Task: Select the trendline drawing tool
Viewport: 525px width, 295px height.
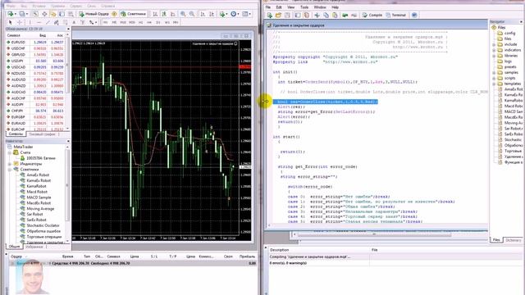Action: coord(48,22)
